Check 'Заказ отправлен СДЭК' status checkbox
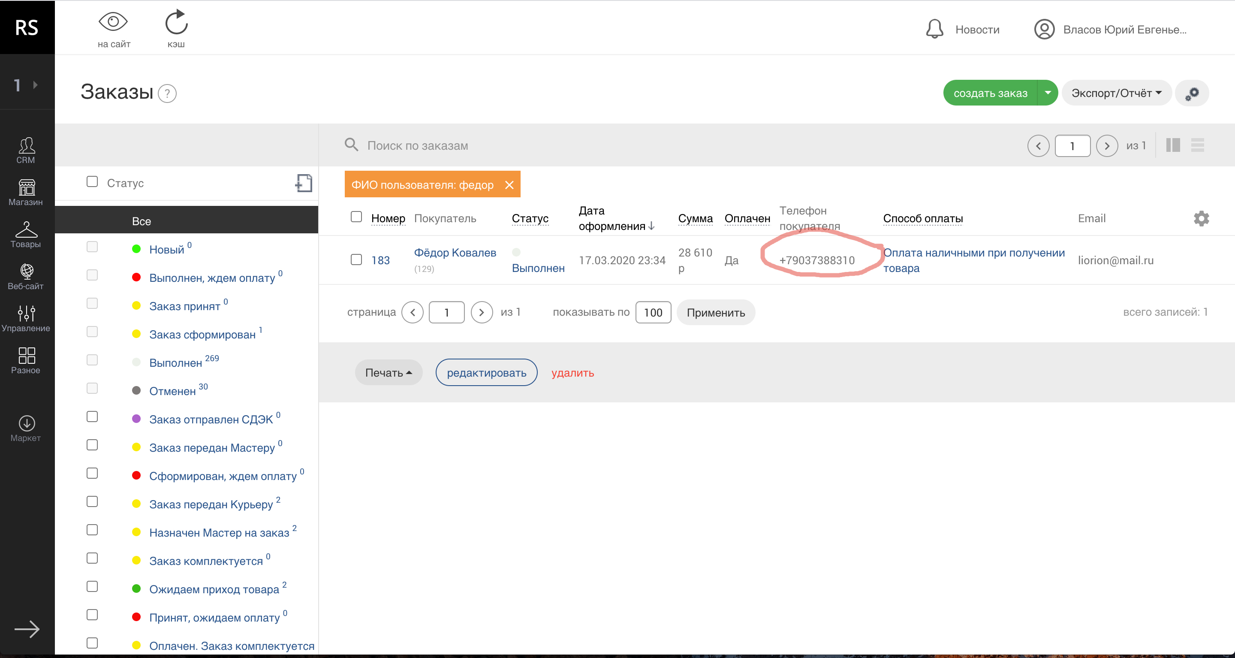Screen dimensions: 1235x658 tap(92, 416)
